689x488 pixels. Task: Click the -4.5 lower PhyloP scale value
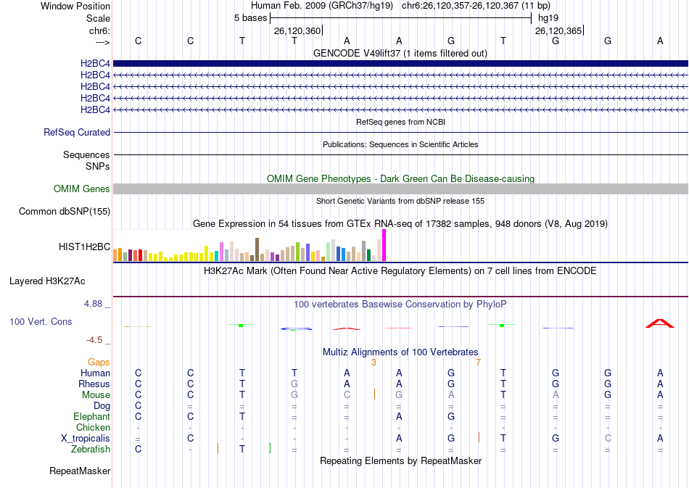click(94, 340)
